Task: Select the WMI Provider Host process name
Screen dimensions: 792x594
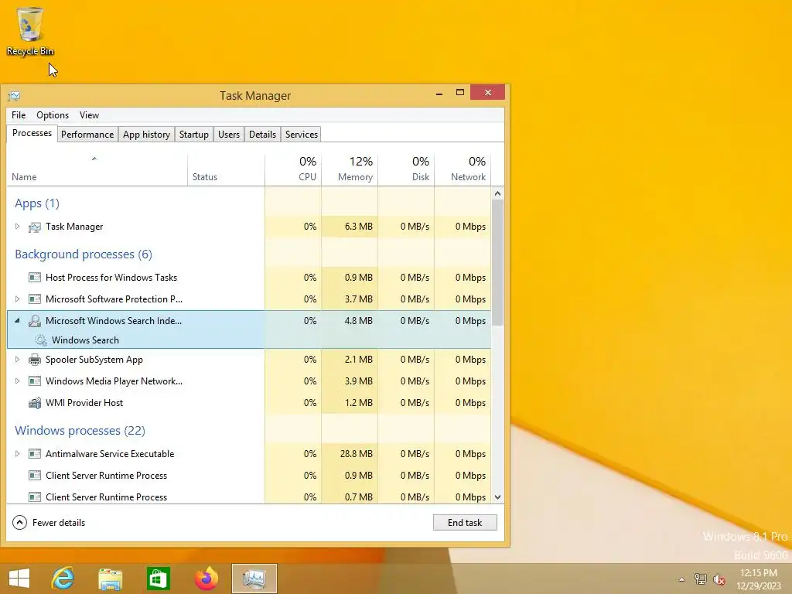Action: point(84,403)
